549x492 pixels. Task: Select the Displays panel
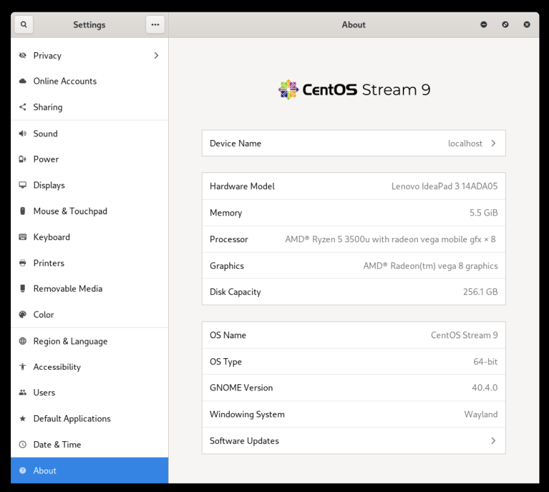[90, 185]
